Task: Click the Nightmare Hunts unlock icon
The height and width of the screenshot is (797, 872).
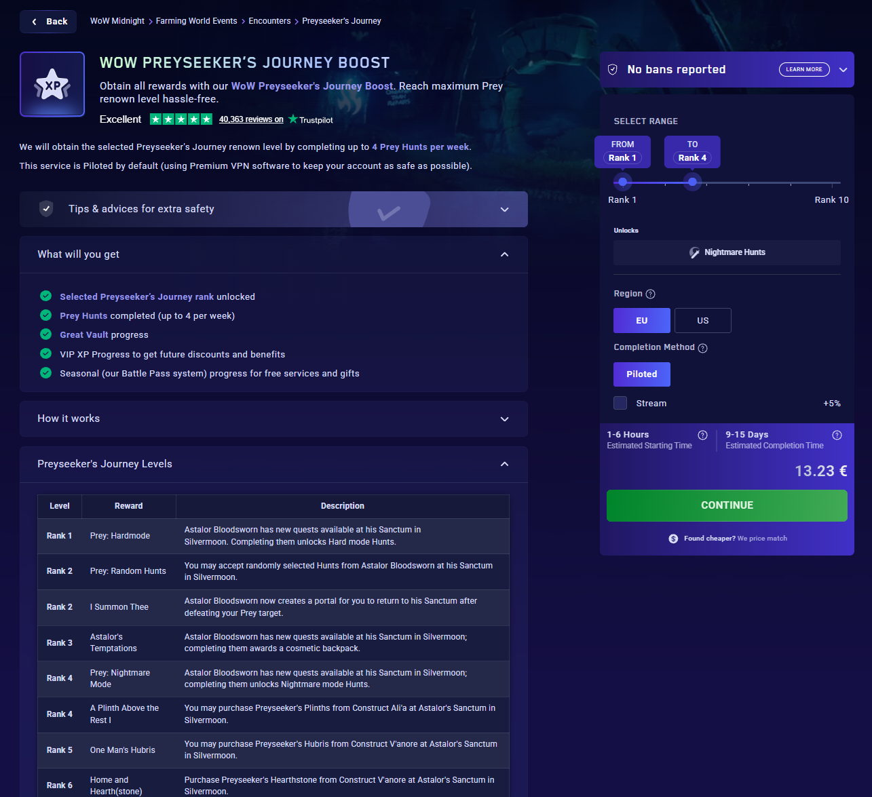Action: click(x=694, y=252)
